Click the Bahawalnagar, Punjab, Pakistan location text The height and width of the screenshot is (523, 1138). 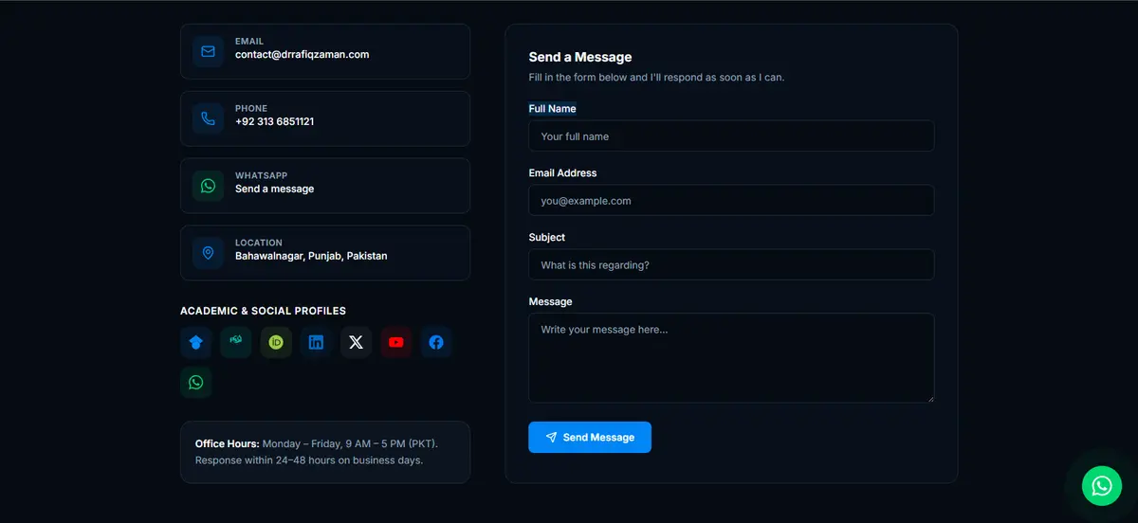pos(311,257)
